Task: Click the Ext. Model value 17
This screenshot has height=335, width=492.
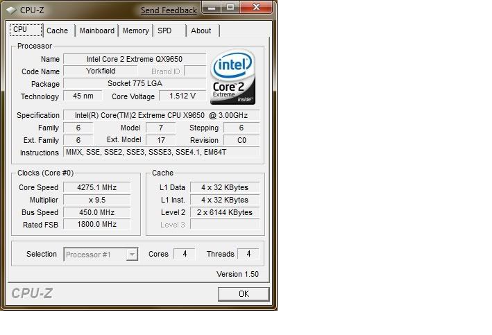Action: [161, 140]
